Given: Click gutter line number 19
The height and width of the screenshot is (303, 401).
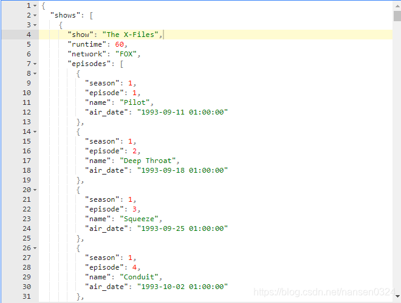Looking at the screenshot, I should 27,180.
